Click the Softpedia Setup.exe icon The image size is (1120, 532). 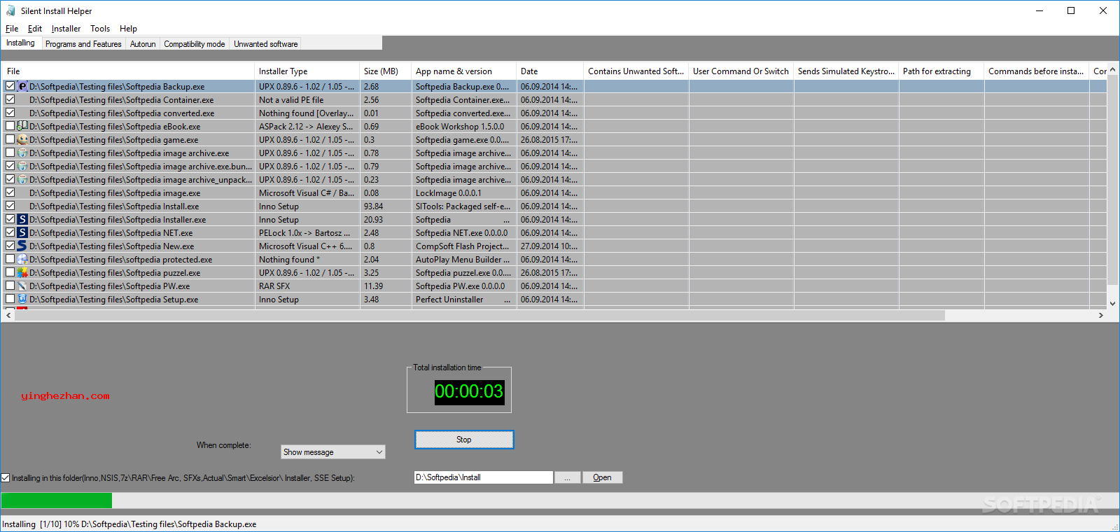(22, 300)
